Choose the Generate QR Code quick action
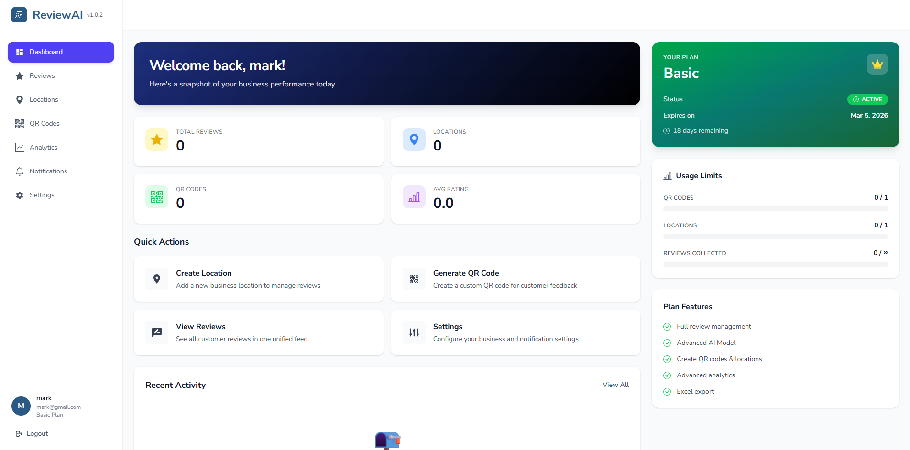 coord(515,279)
